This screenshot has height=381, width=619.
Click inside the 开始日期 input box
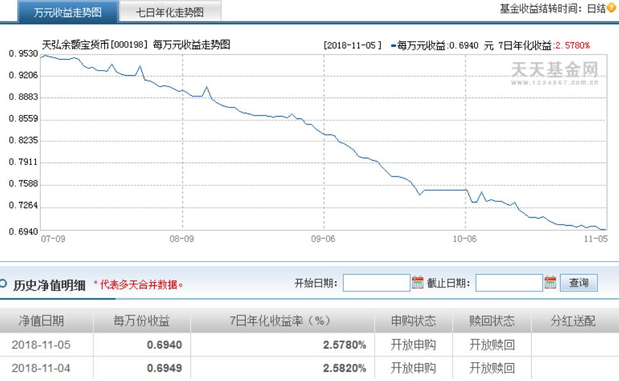click(378, 283)
